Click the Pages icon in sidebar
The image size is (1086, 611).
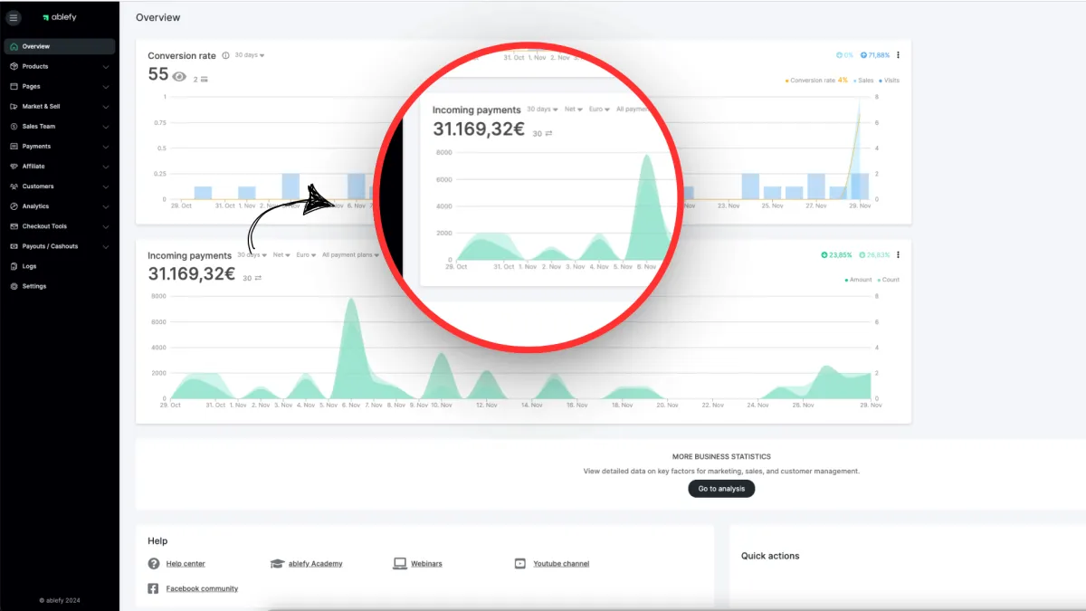pyautogui.click(x=14, y=87)
